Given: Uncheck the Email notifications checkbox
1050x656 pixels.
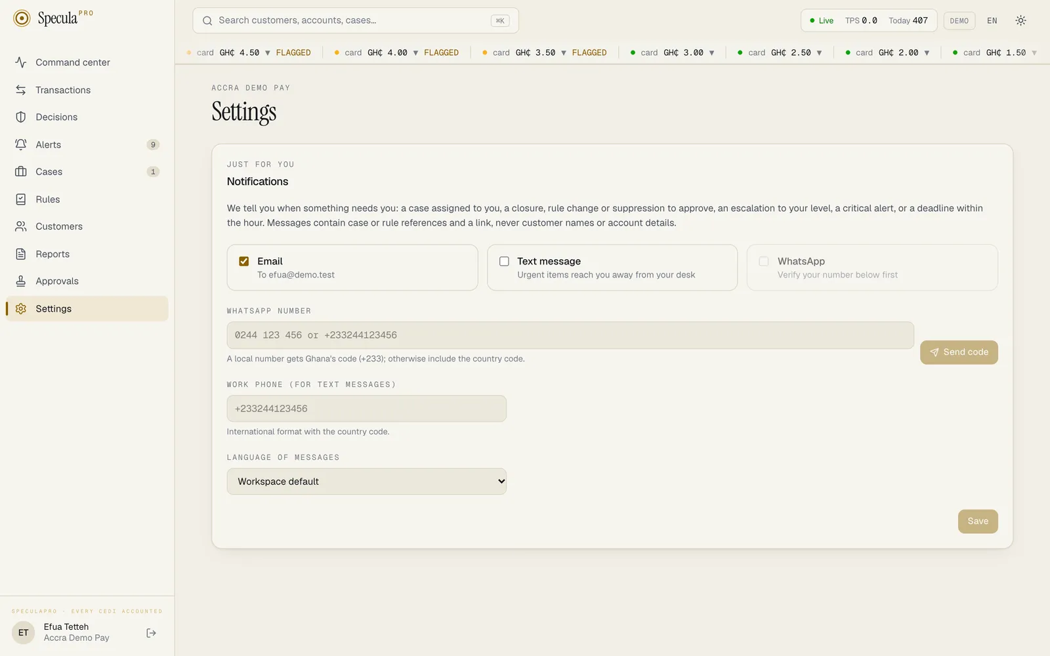Looking at the screenshot, I should (x=244, y=261).
